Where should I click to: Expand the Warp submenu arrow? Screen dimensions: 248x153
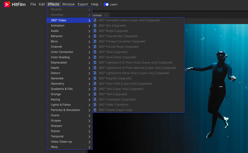(89, 147)
